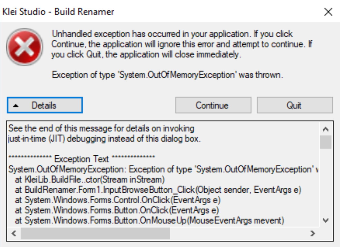
Task: Click the Button.OnMouseUp stack trace line
Action: point(149,220)
